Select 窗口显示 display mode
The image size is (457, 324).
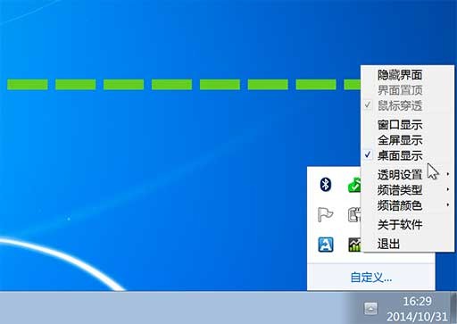click(x=408, y=124)
